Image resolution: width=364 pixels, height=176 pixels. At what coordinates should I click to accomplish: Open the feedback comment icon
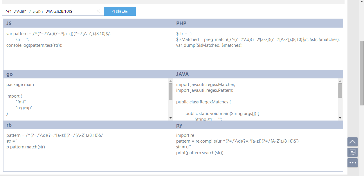[x=352, y=152]
